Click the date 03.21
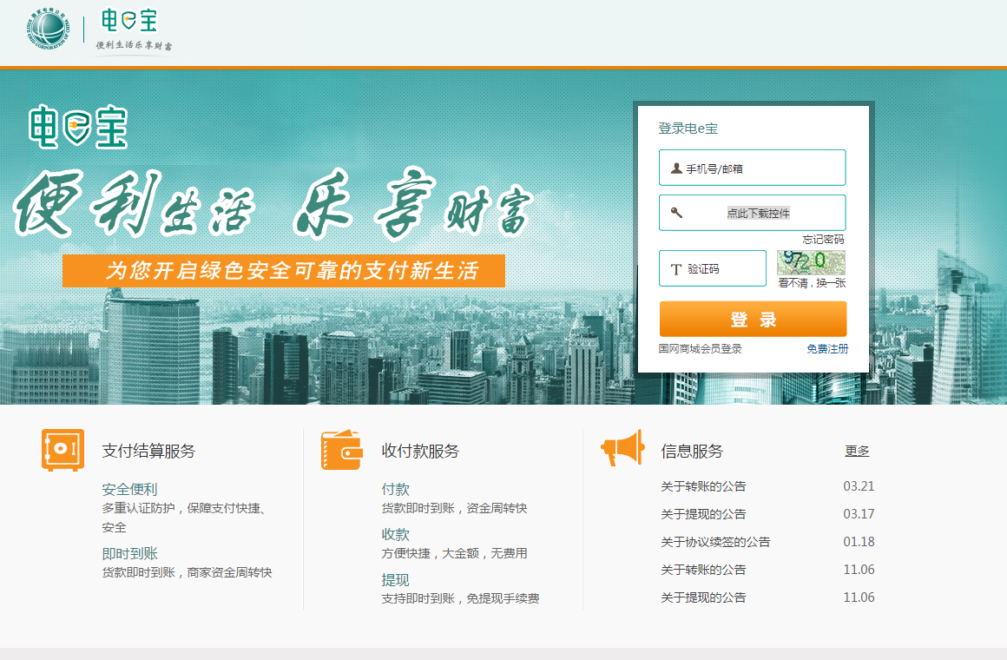 coord(859,486)
